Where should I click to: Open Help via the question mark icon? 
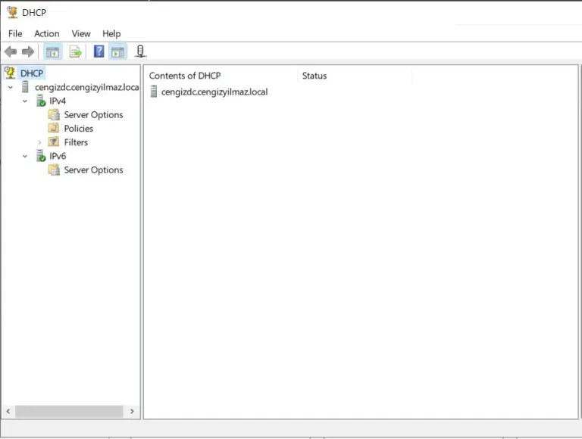(99, 51)
